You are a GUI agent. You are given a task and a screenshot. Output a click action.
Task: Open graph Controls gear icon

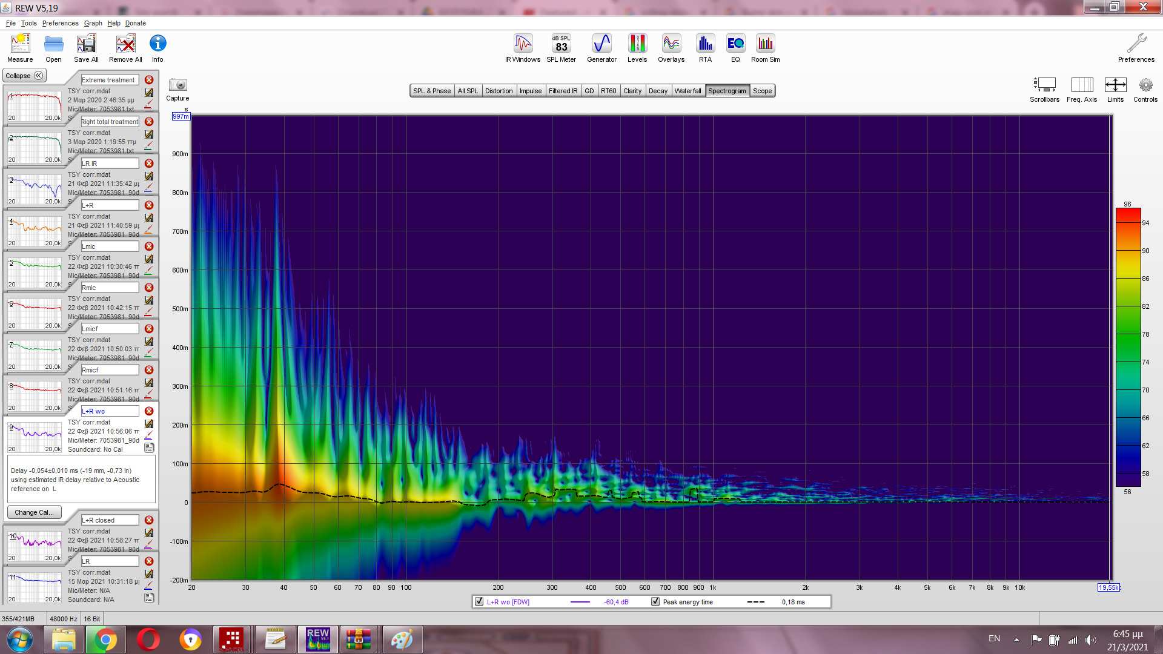[x=1145, y=85]
